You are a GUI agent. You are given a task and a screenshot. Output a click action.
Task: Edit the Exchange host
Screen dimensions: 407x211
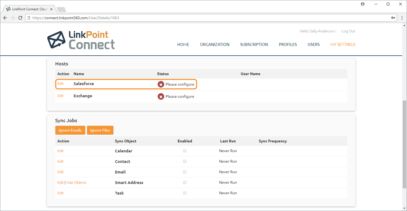[x=61, y=96]
